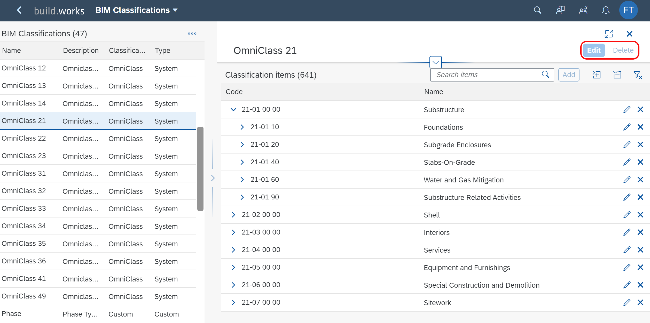This screenshot has width=650, height=323.
Task: Delete the Slabs-On-Grade item
Action: [x=640, y=162]
